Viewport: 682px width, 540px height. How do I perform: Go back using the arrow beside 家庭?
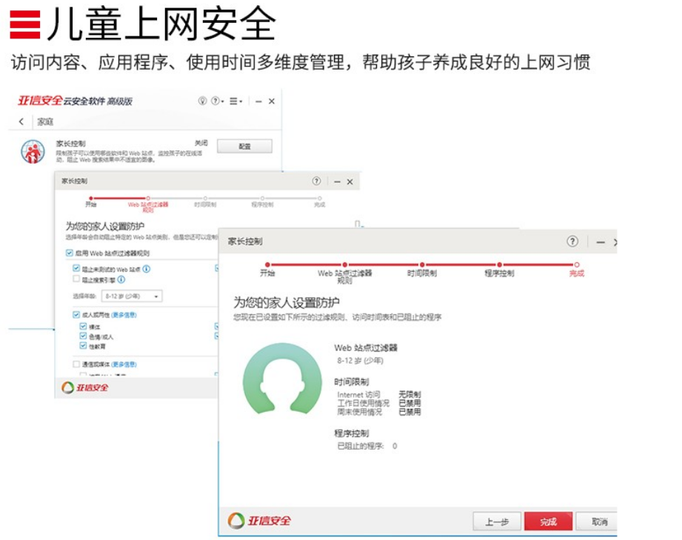pyautogui.click(x=21, y=121)
